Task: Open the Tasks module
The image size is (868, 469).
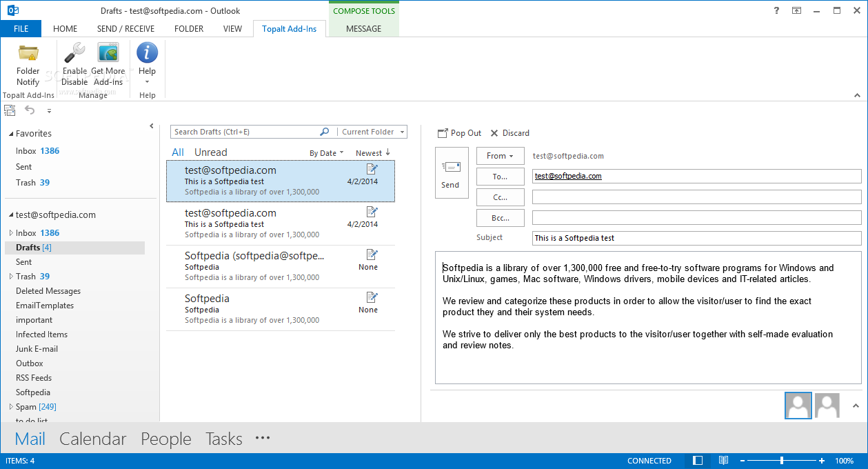Action: pyautogui.click(x=224, y=439)
